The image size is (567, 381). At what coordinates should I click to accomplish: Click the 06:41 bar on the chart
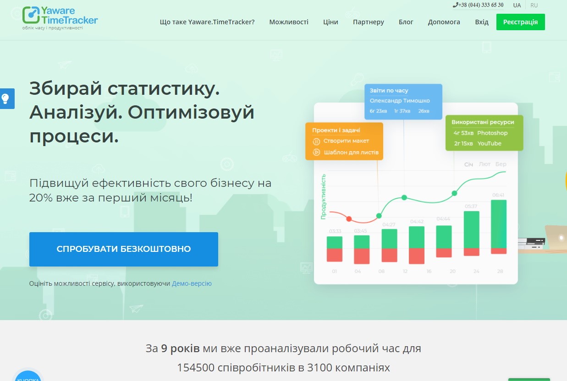tap(499, 227)
